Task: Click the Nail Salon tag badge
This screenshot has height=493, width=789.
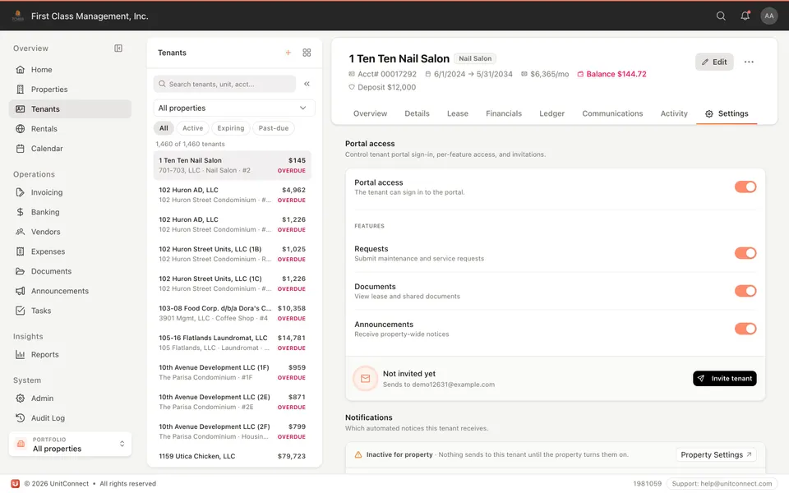Action: pyautogui.click(x=475, y=58)
